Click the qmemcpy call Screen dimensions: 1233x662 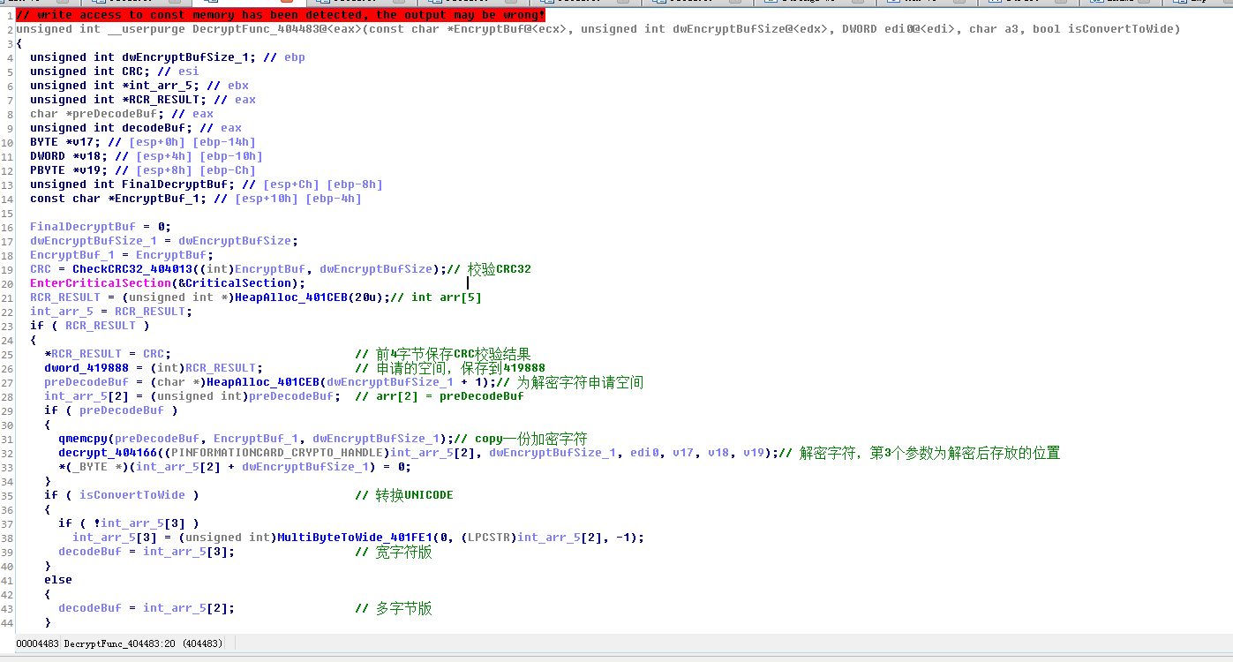pos(83,439)
